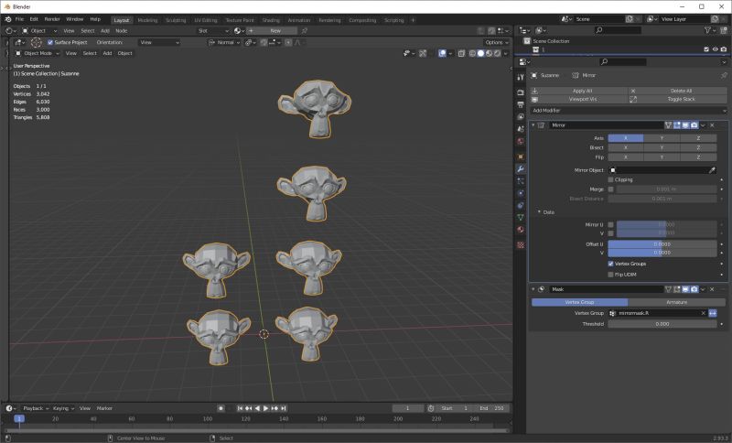Jump to the last frame endpoint
This screenshot has width=732, height=443.
pos(283,408)
